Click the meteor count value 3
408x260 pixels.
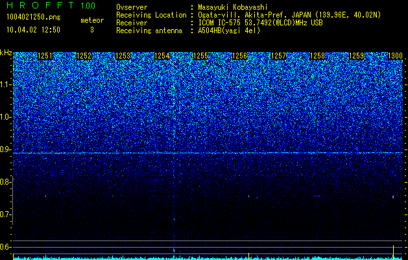92,30
